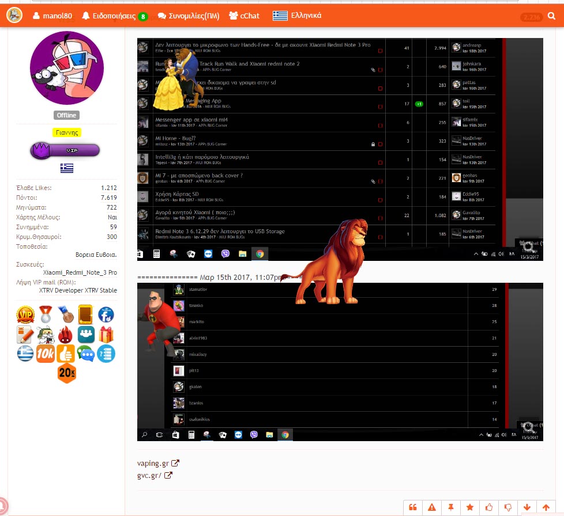Screen dimensions: 564x516
Task: Quote this post with the quote button
Action: 413,507
